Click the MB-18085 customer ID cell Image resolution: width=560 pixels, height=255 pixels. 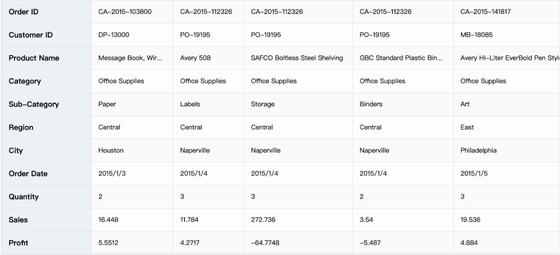[476, 35]
